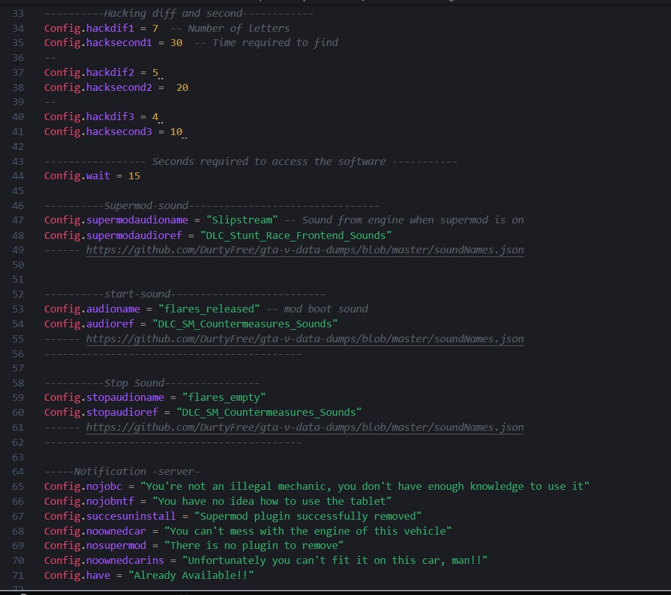Click the "flares_released" string value
Screen dimensions: 671x595
(209, 309)
